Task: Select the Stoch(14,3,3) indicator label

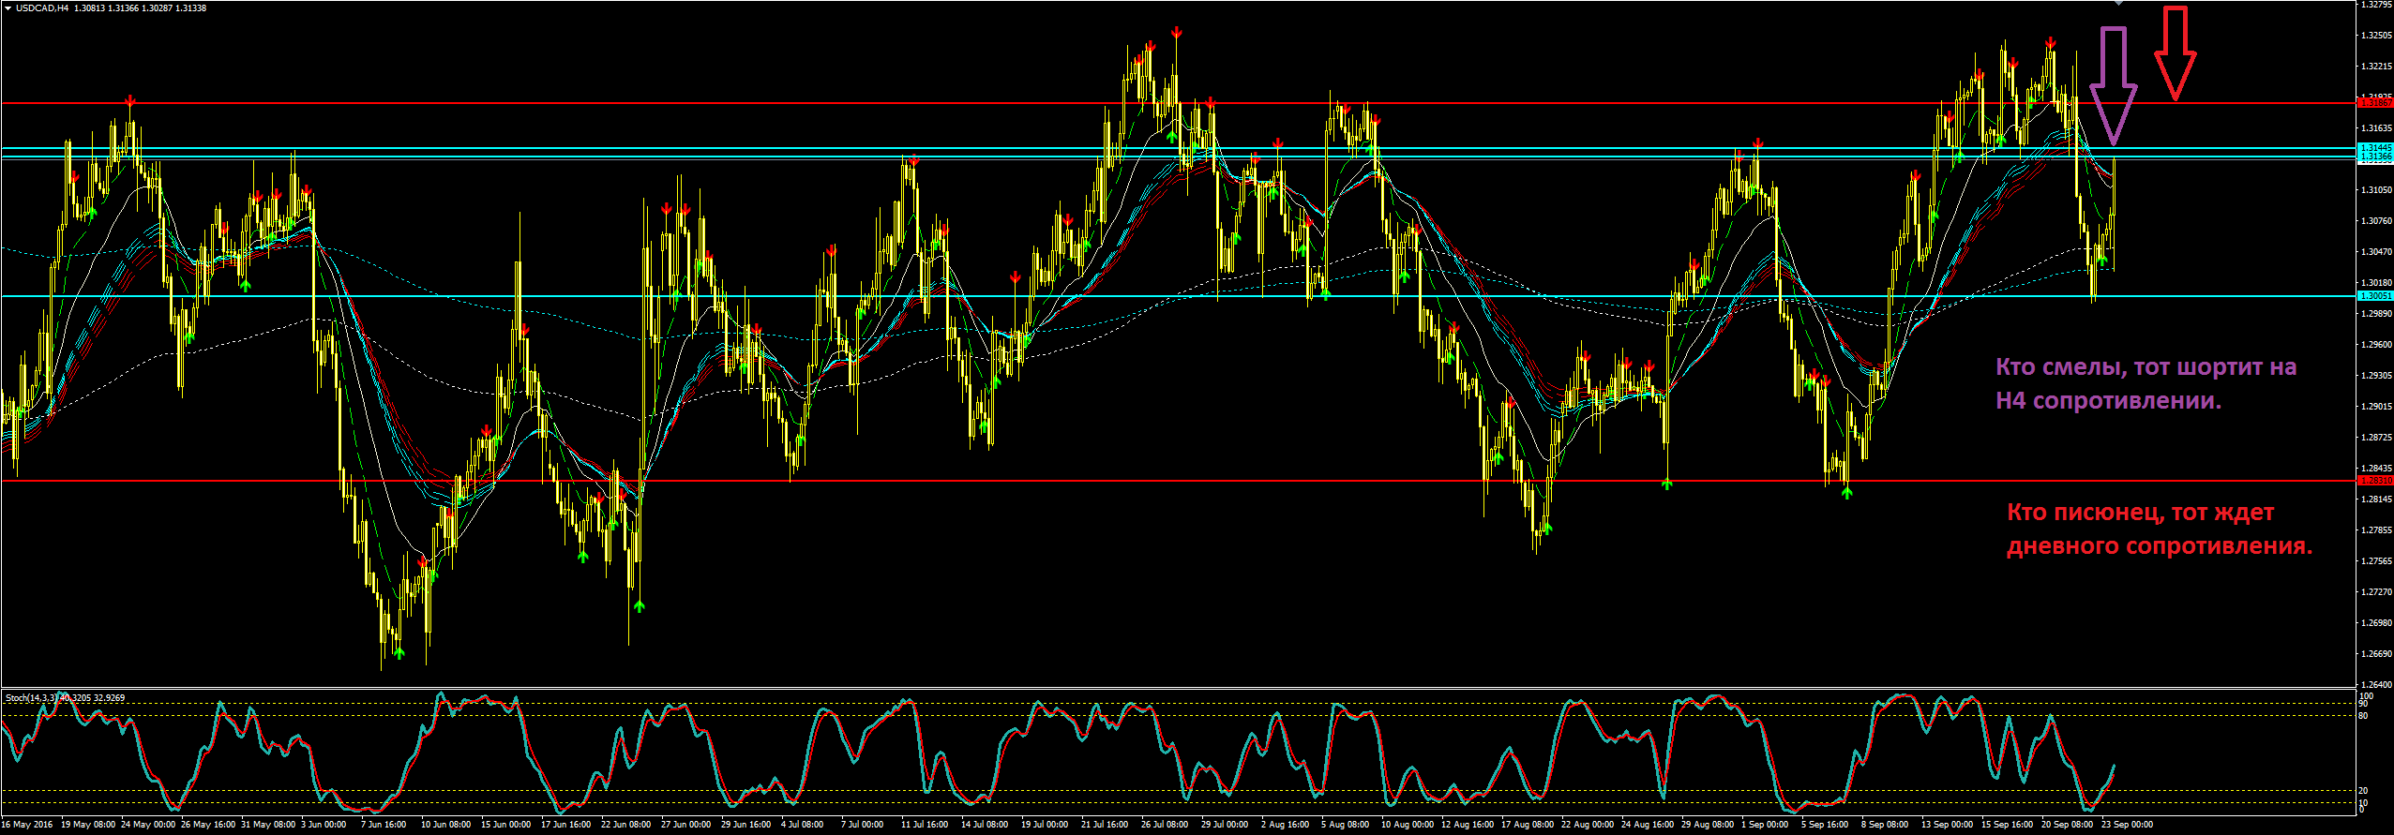Action: [31, 698]
